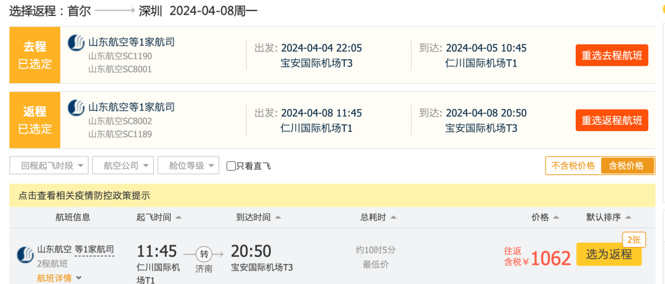
Task: Click the airline logo beside the 11:45 flight result
Action: pyautogui.click(x=25, y=254)
